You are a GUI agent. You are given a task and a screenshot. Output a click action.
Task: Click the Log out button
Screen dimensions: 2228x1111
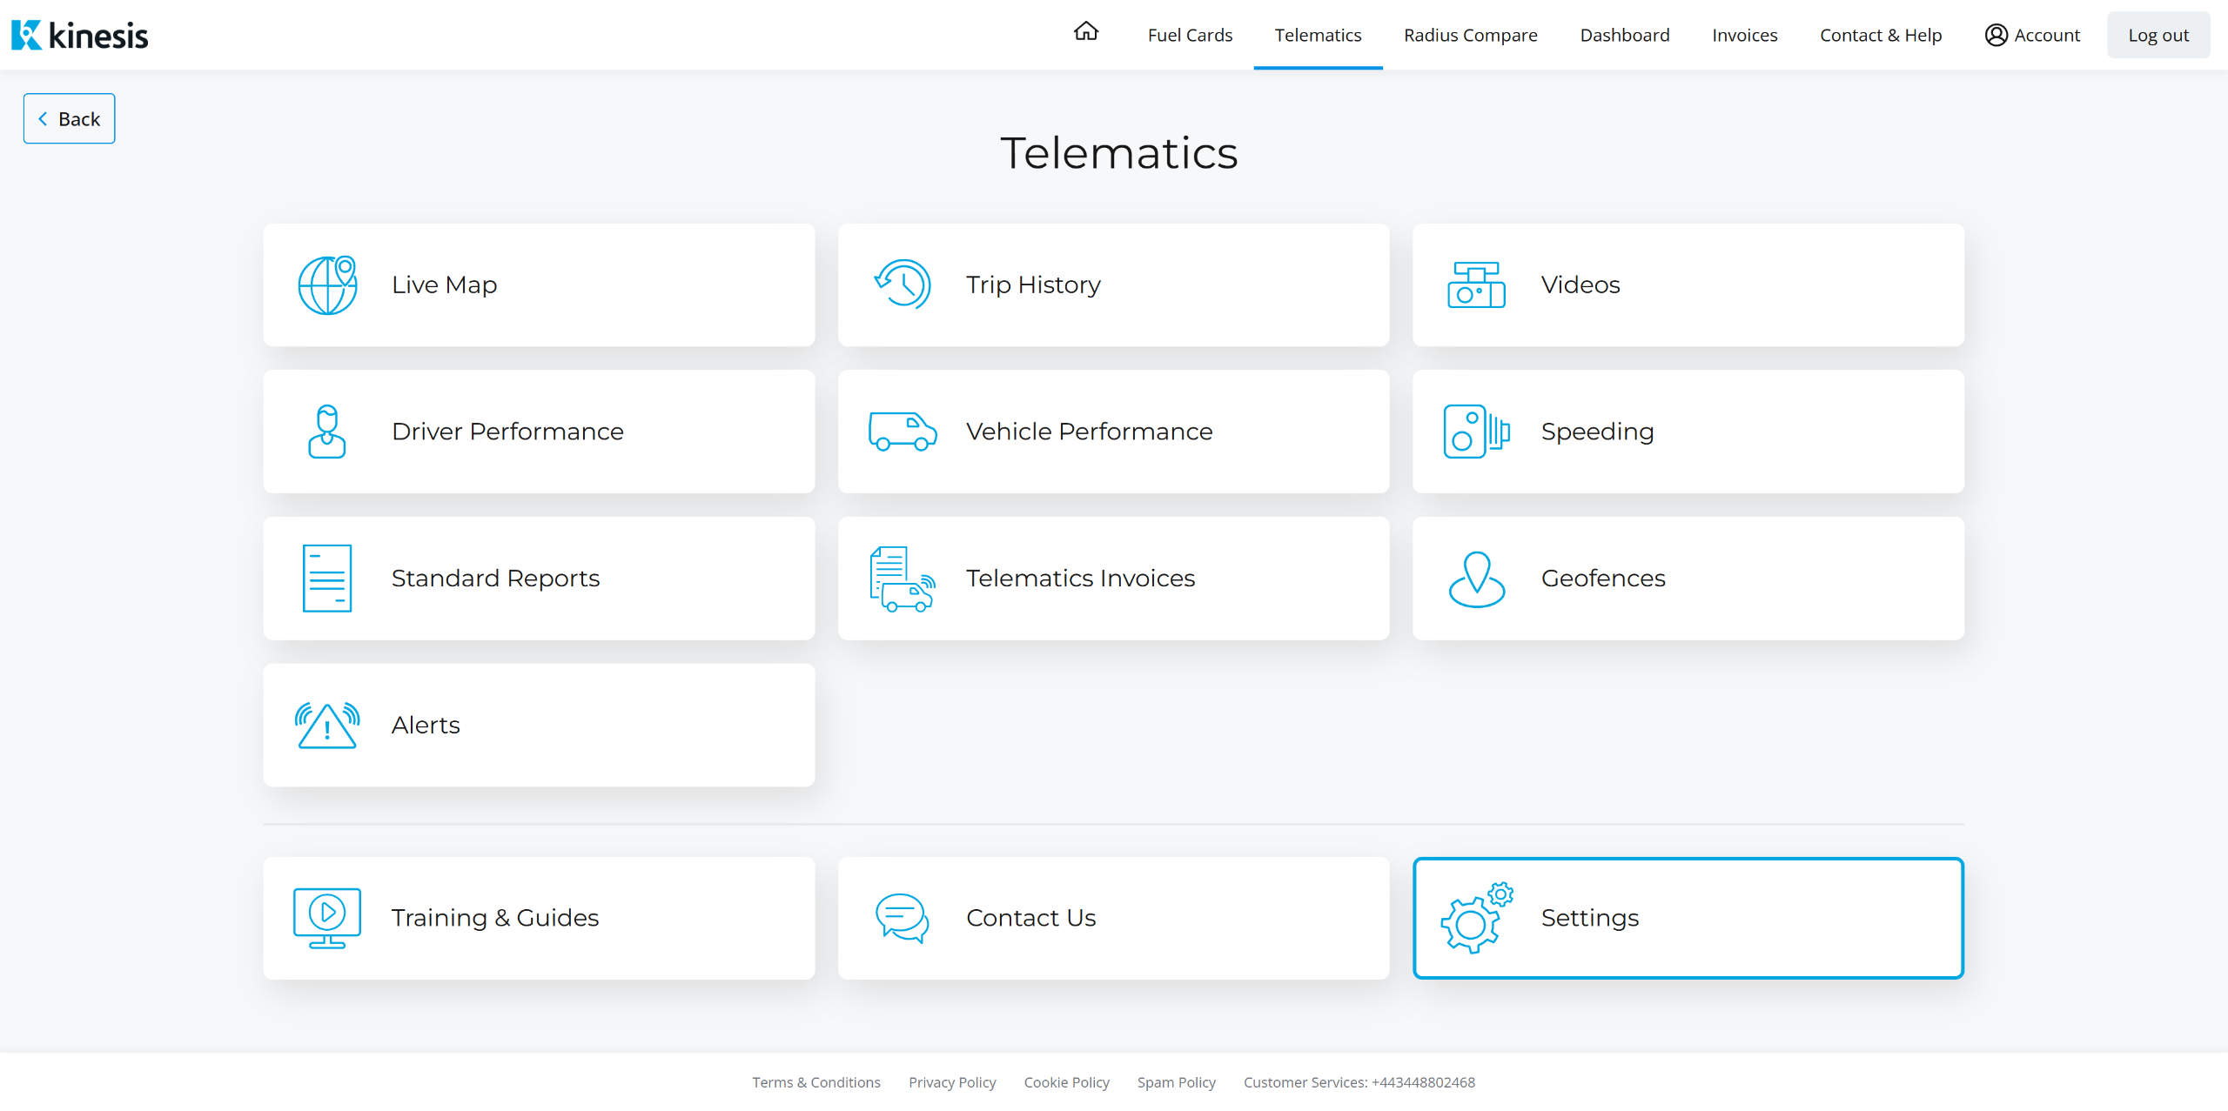pos(2158,35)
